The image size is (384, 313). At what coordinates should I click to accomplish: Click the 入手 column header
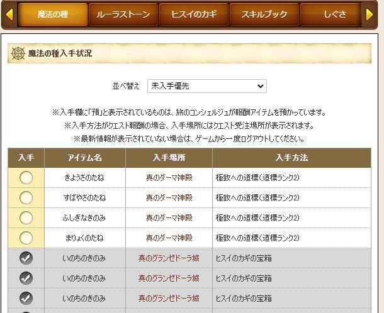[x=26, y=158]
